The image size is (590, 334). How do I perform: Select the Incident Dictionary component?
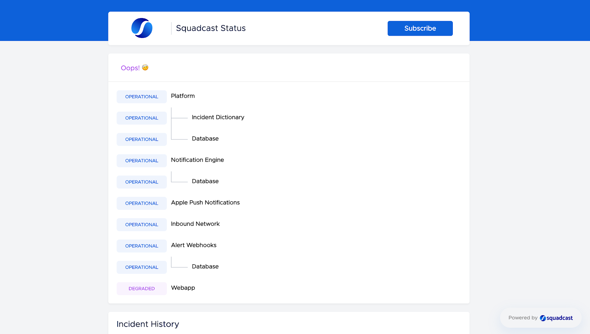[x=218, y=117]
